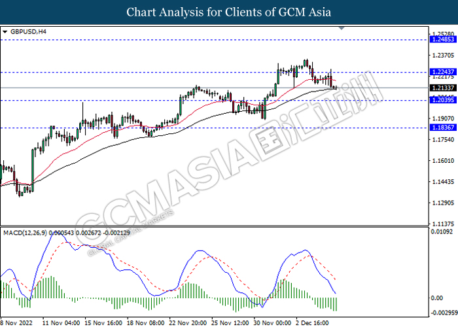The height and width of the screenshot is (327, 458).
Task: Click the 1.11375 price axis value
Action: (443, 224)
